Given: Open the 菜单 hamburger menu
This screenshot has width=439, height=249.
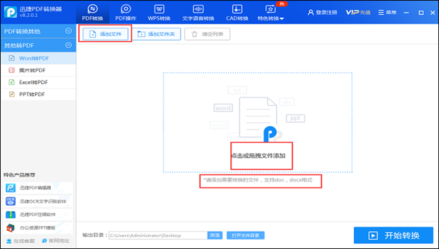Looking at the screenshot, I should (x=387, y=13).
